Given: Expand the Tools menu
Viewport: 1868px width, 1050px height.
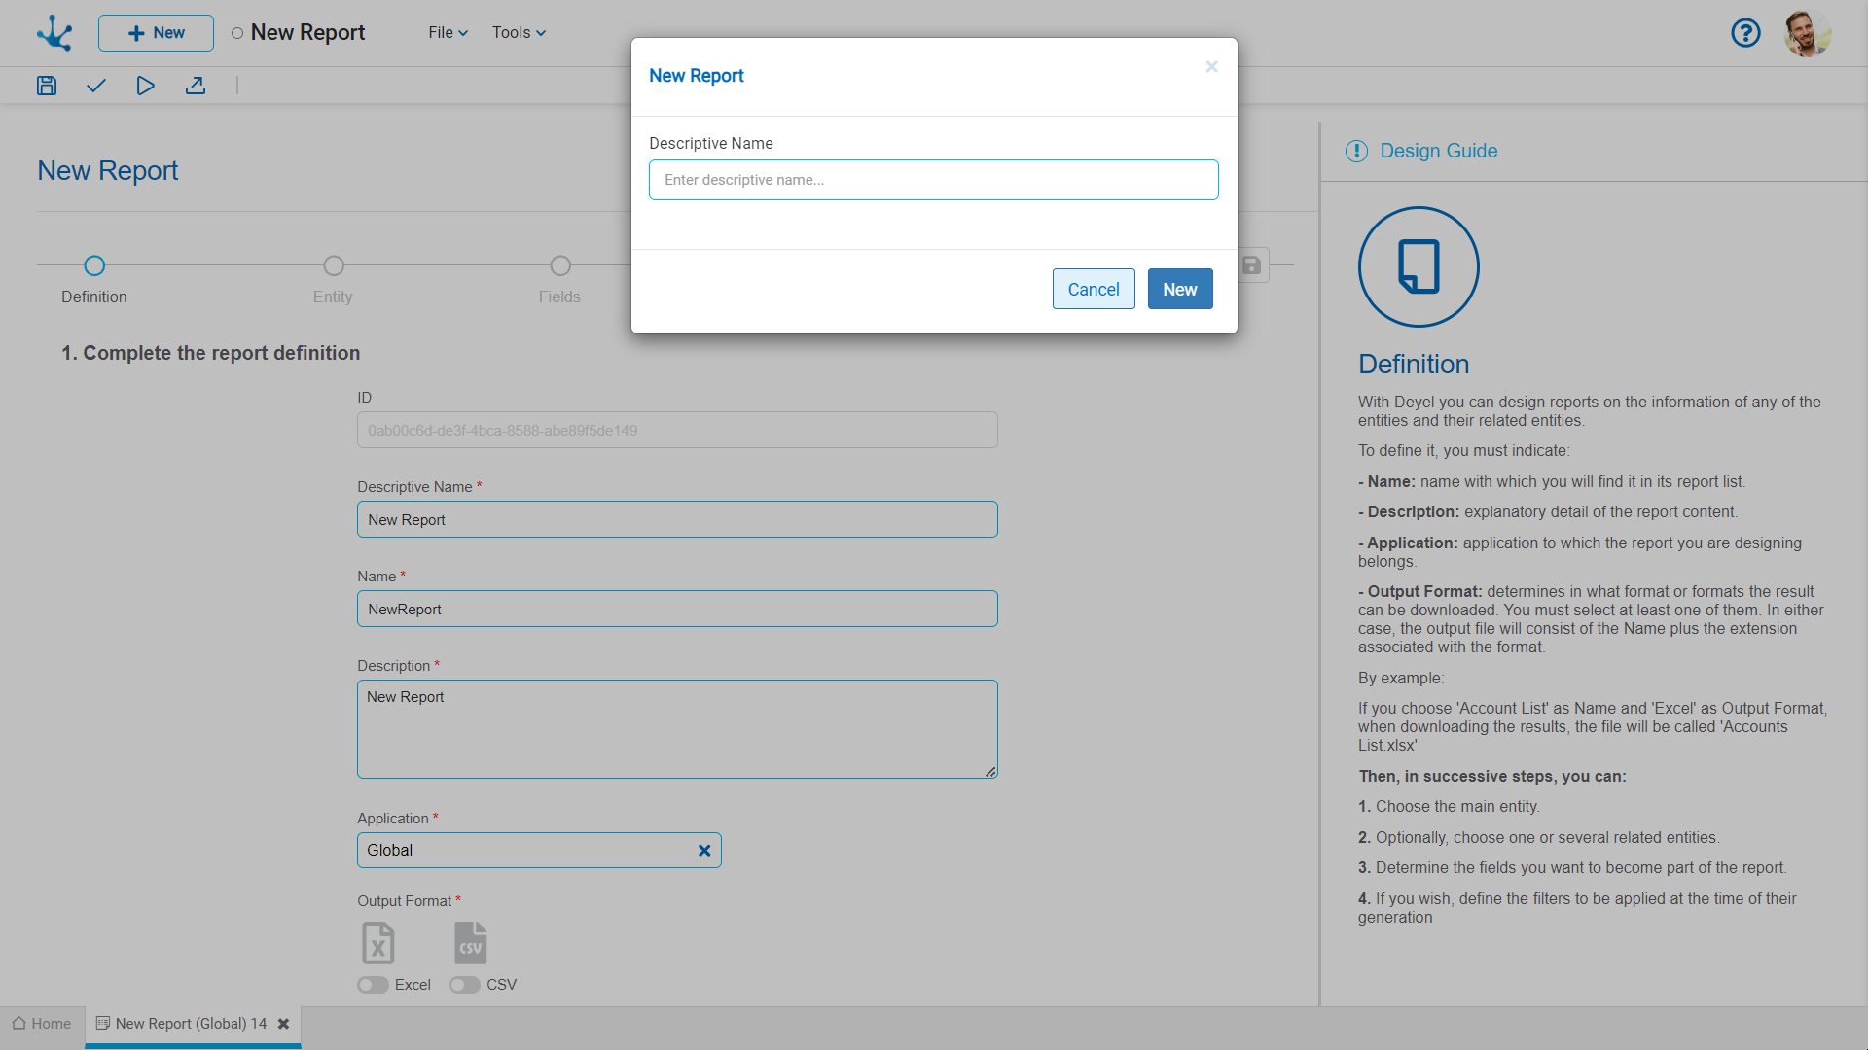Looking at the screenshot, I should pos(519,33).
